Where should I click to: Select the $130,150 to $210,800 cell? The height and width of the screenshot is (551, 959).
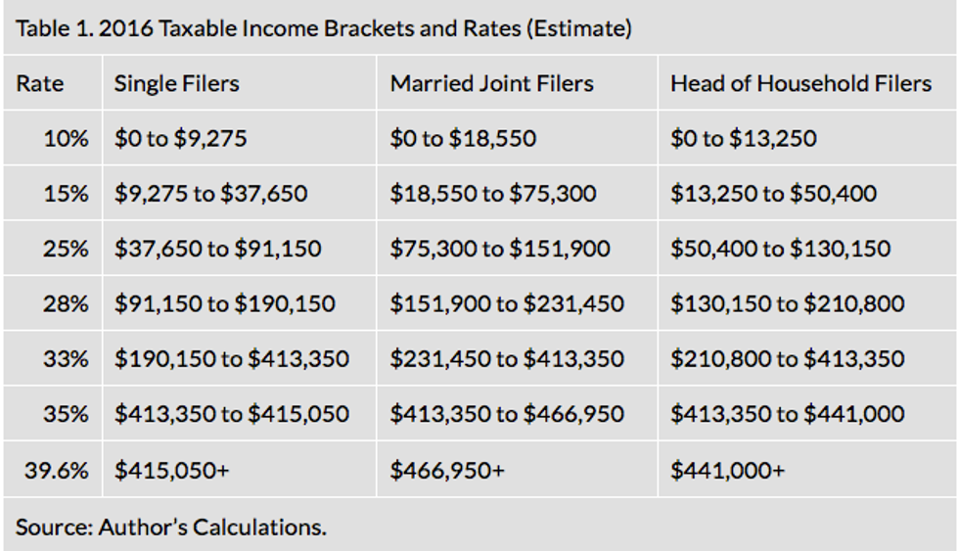pyautogui.click(x=787, y=304)
